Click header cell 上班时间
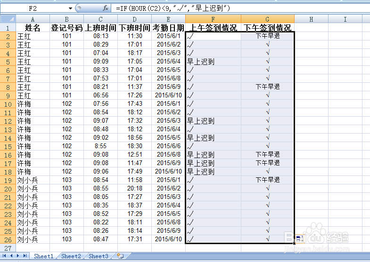The height and width of the screenshot is (262, 370). coord(100,28)
